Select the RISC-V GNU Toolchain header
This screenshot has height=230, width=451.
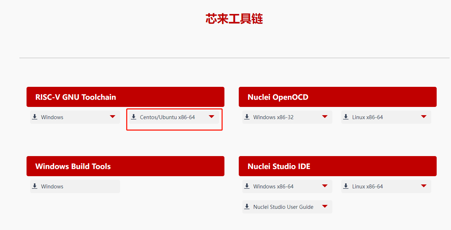point(125,97)
